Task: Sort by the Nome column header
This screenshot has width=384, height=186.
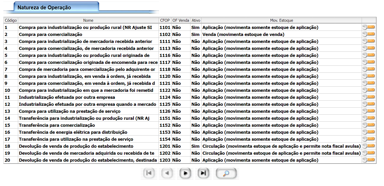Action: pos(88,20)
